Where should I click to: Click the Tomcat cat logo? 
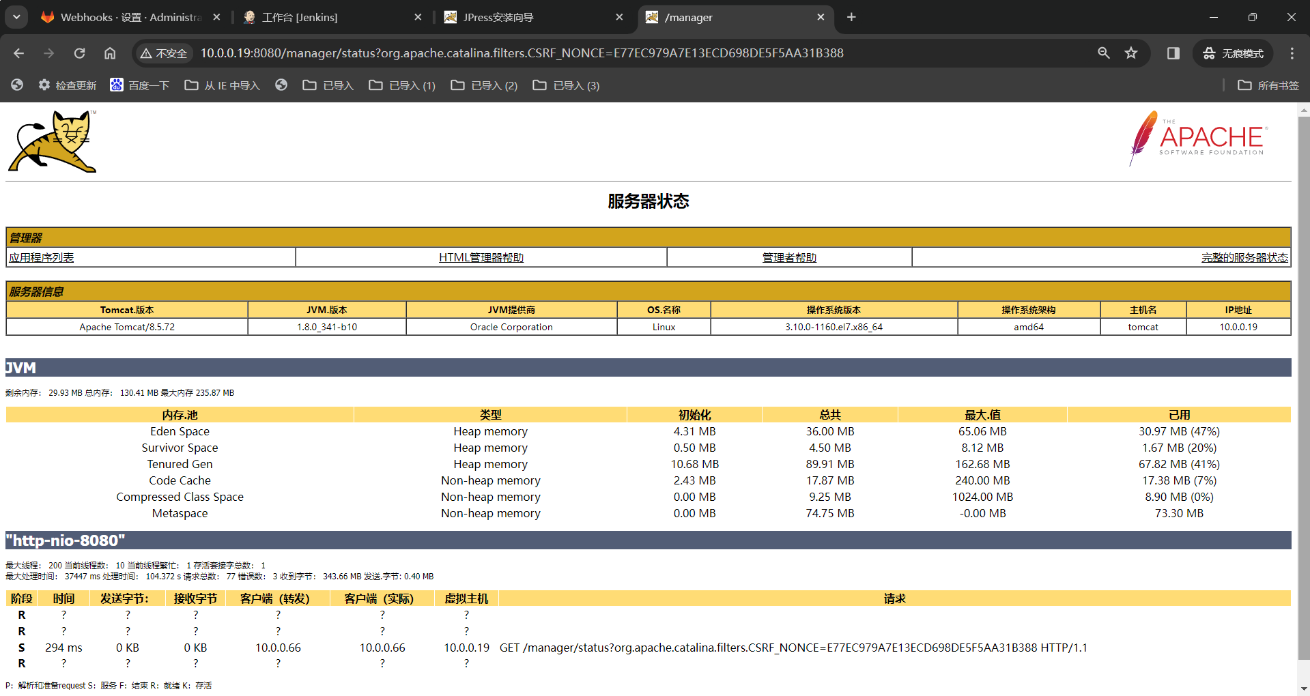pyautogui.click(x=53, y=141)
